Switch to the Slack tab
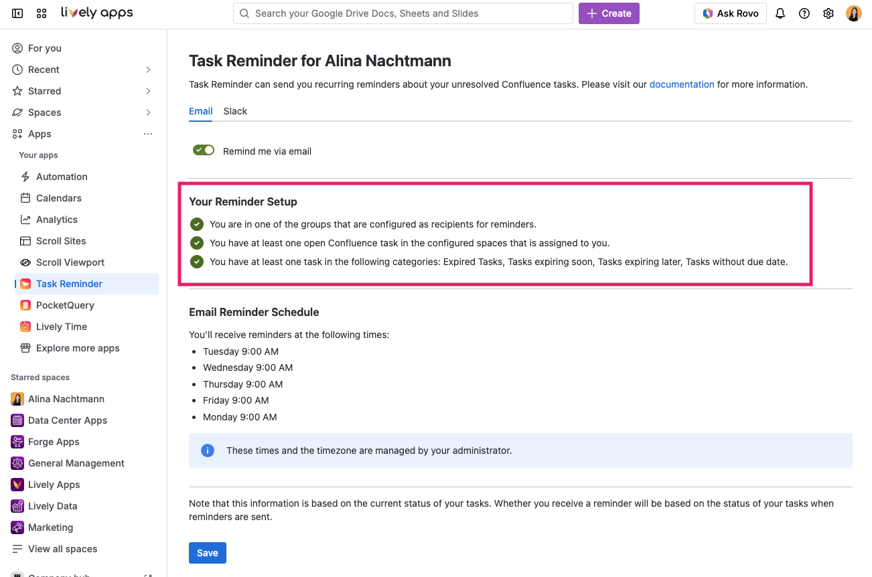 (235, 111)
